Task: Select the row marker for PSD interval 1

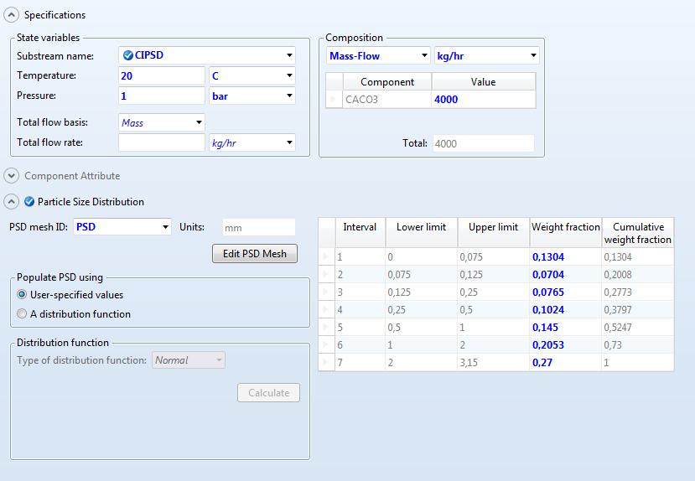Action: (x=327, y=257)
